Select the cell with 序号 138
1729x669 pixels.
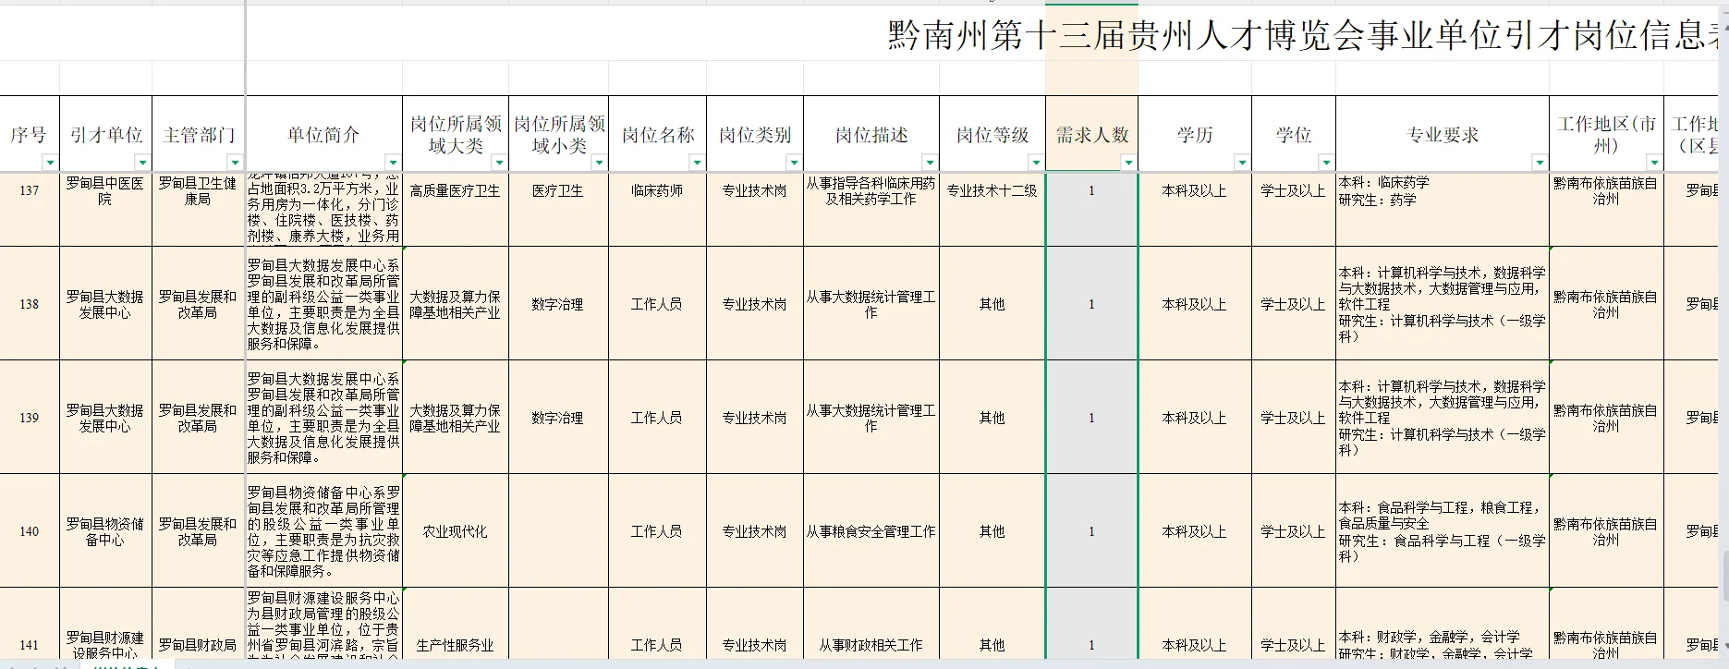(30, 303)
